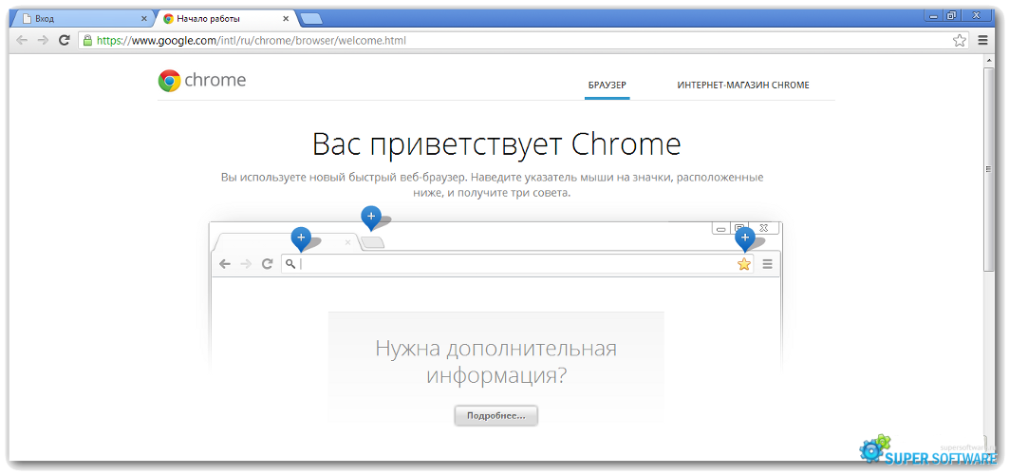Click the reload icon in the illustrated browser
The width and height of the screenshot is (1009, 475).
tap(267, 264)
